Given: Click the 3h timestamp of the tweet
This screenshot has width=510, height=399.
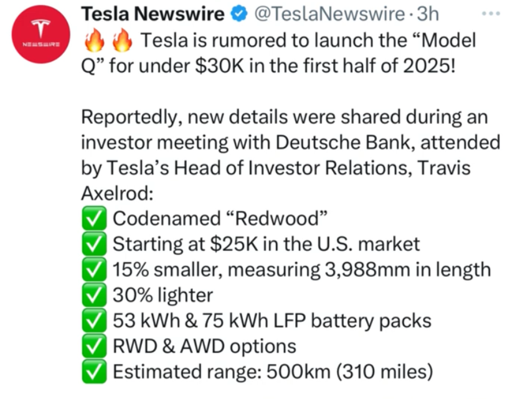Looking at the screenshot, I should click(x=428, y=14).
